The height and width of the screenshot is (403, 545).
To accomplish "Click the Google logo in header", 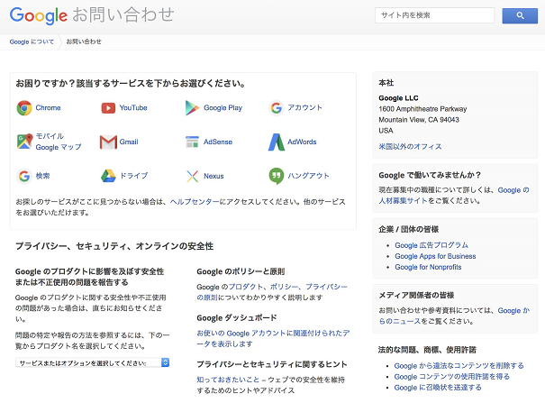I will click(x=38, y=15).
